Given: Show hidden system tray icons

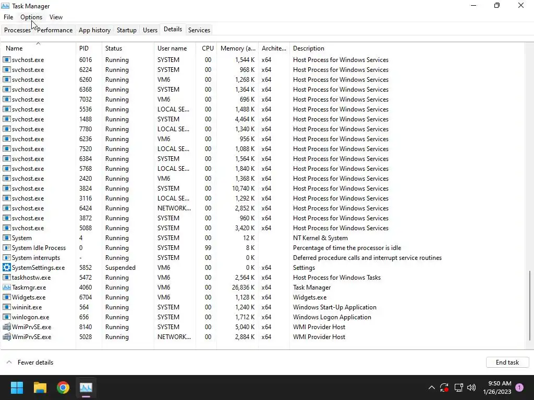Looking at the screenshot, I should point(431,387).
